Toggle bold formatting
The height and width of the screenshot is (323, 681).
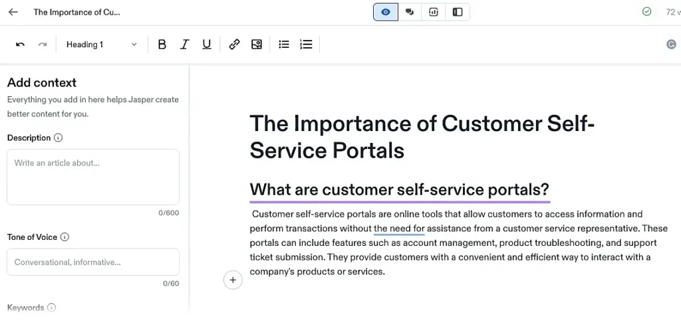click(x=162, y=45)
